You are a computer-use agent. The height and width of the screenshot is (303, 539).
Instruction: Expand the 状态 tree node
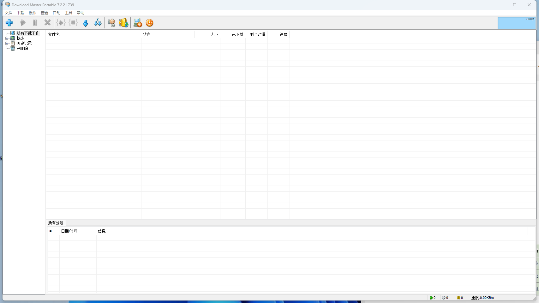click(7, 38)
